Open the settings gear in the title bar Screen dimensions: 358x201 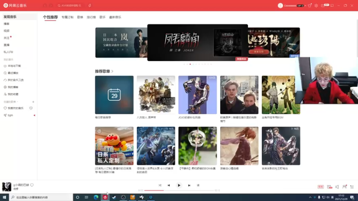pos(316,5)
